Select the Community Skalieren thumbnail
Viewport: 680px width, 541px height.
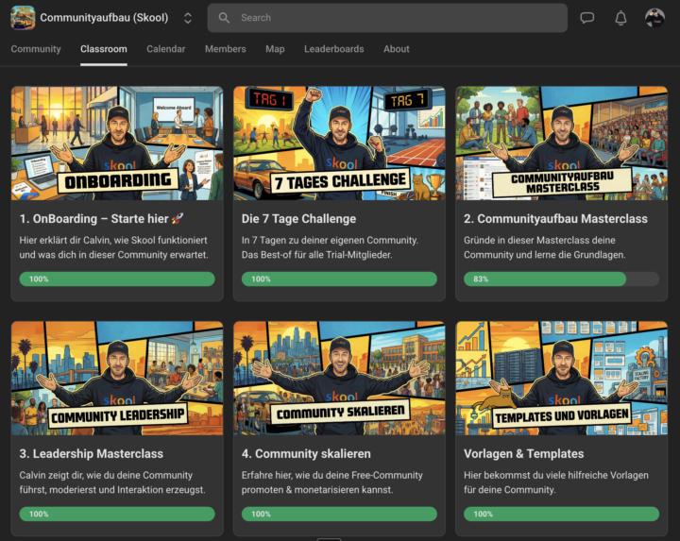coord(339,378)
